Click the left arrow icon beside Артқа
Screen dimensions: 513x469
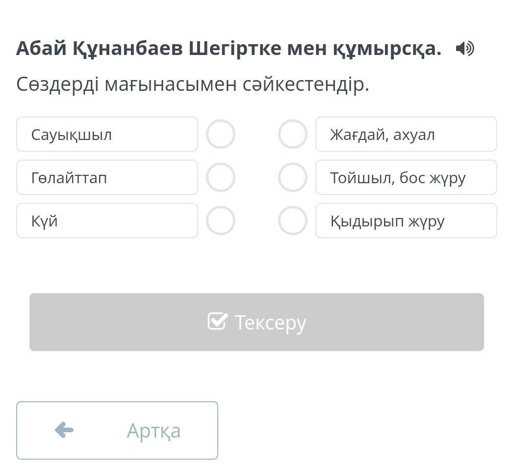[64, 430]
